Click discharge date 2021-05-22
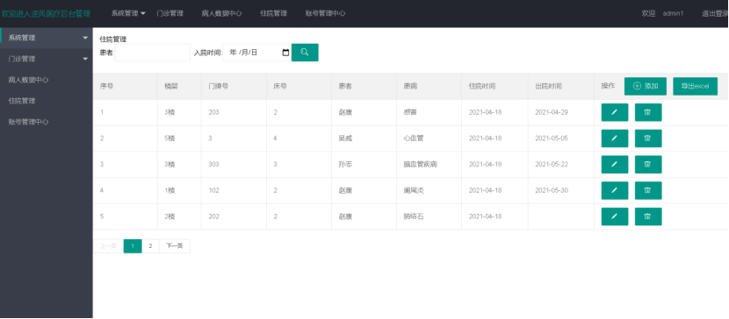This screenshot has height=319, width=729. click(x=552, y=164)
